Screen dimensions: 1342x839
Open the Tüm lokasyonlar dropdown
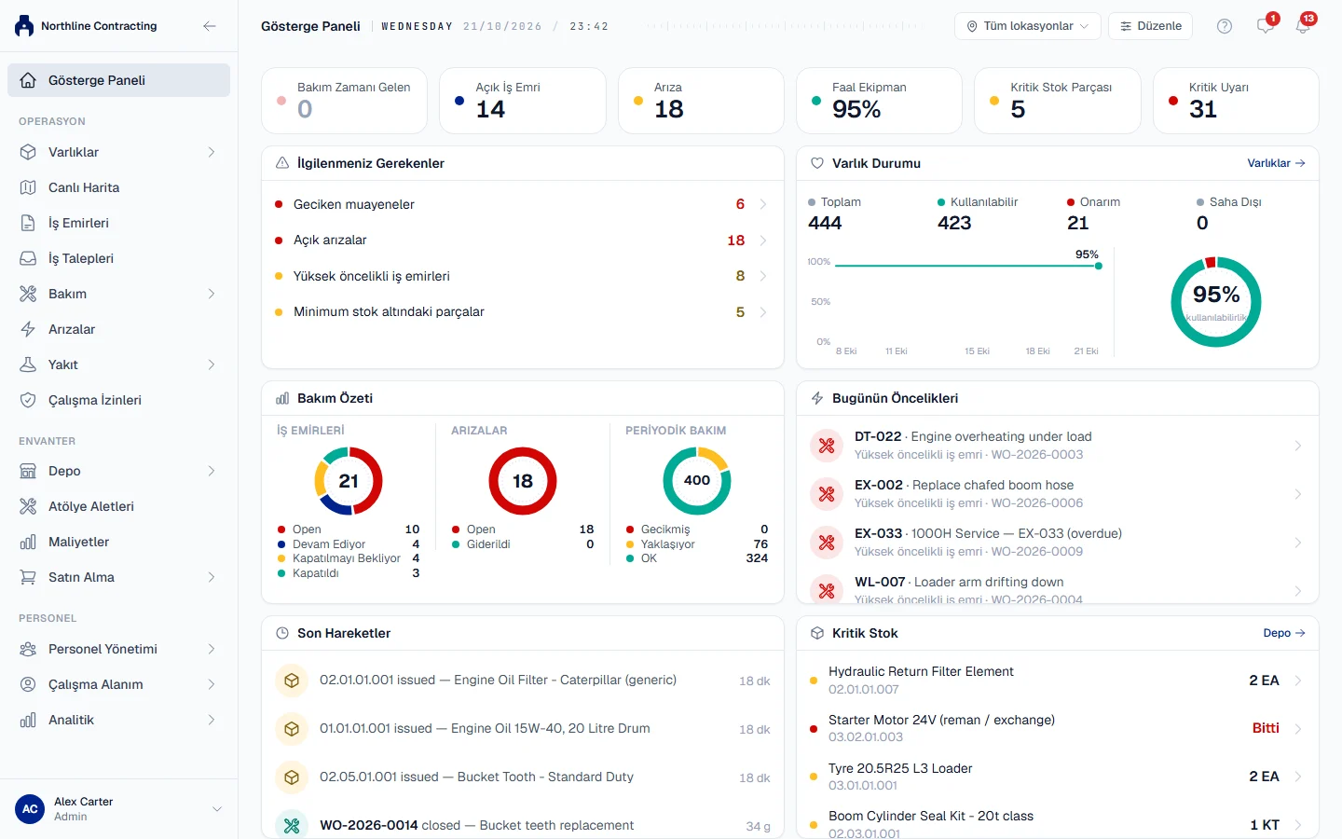point(1028,26)
